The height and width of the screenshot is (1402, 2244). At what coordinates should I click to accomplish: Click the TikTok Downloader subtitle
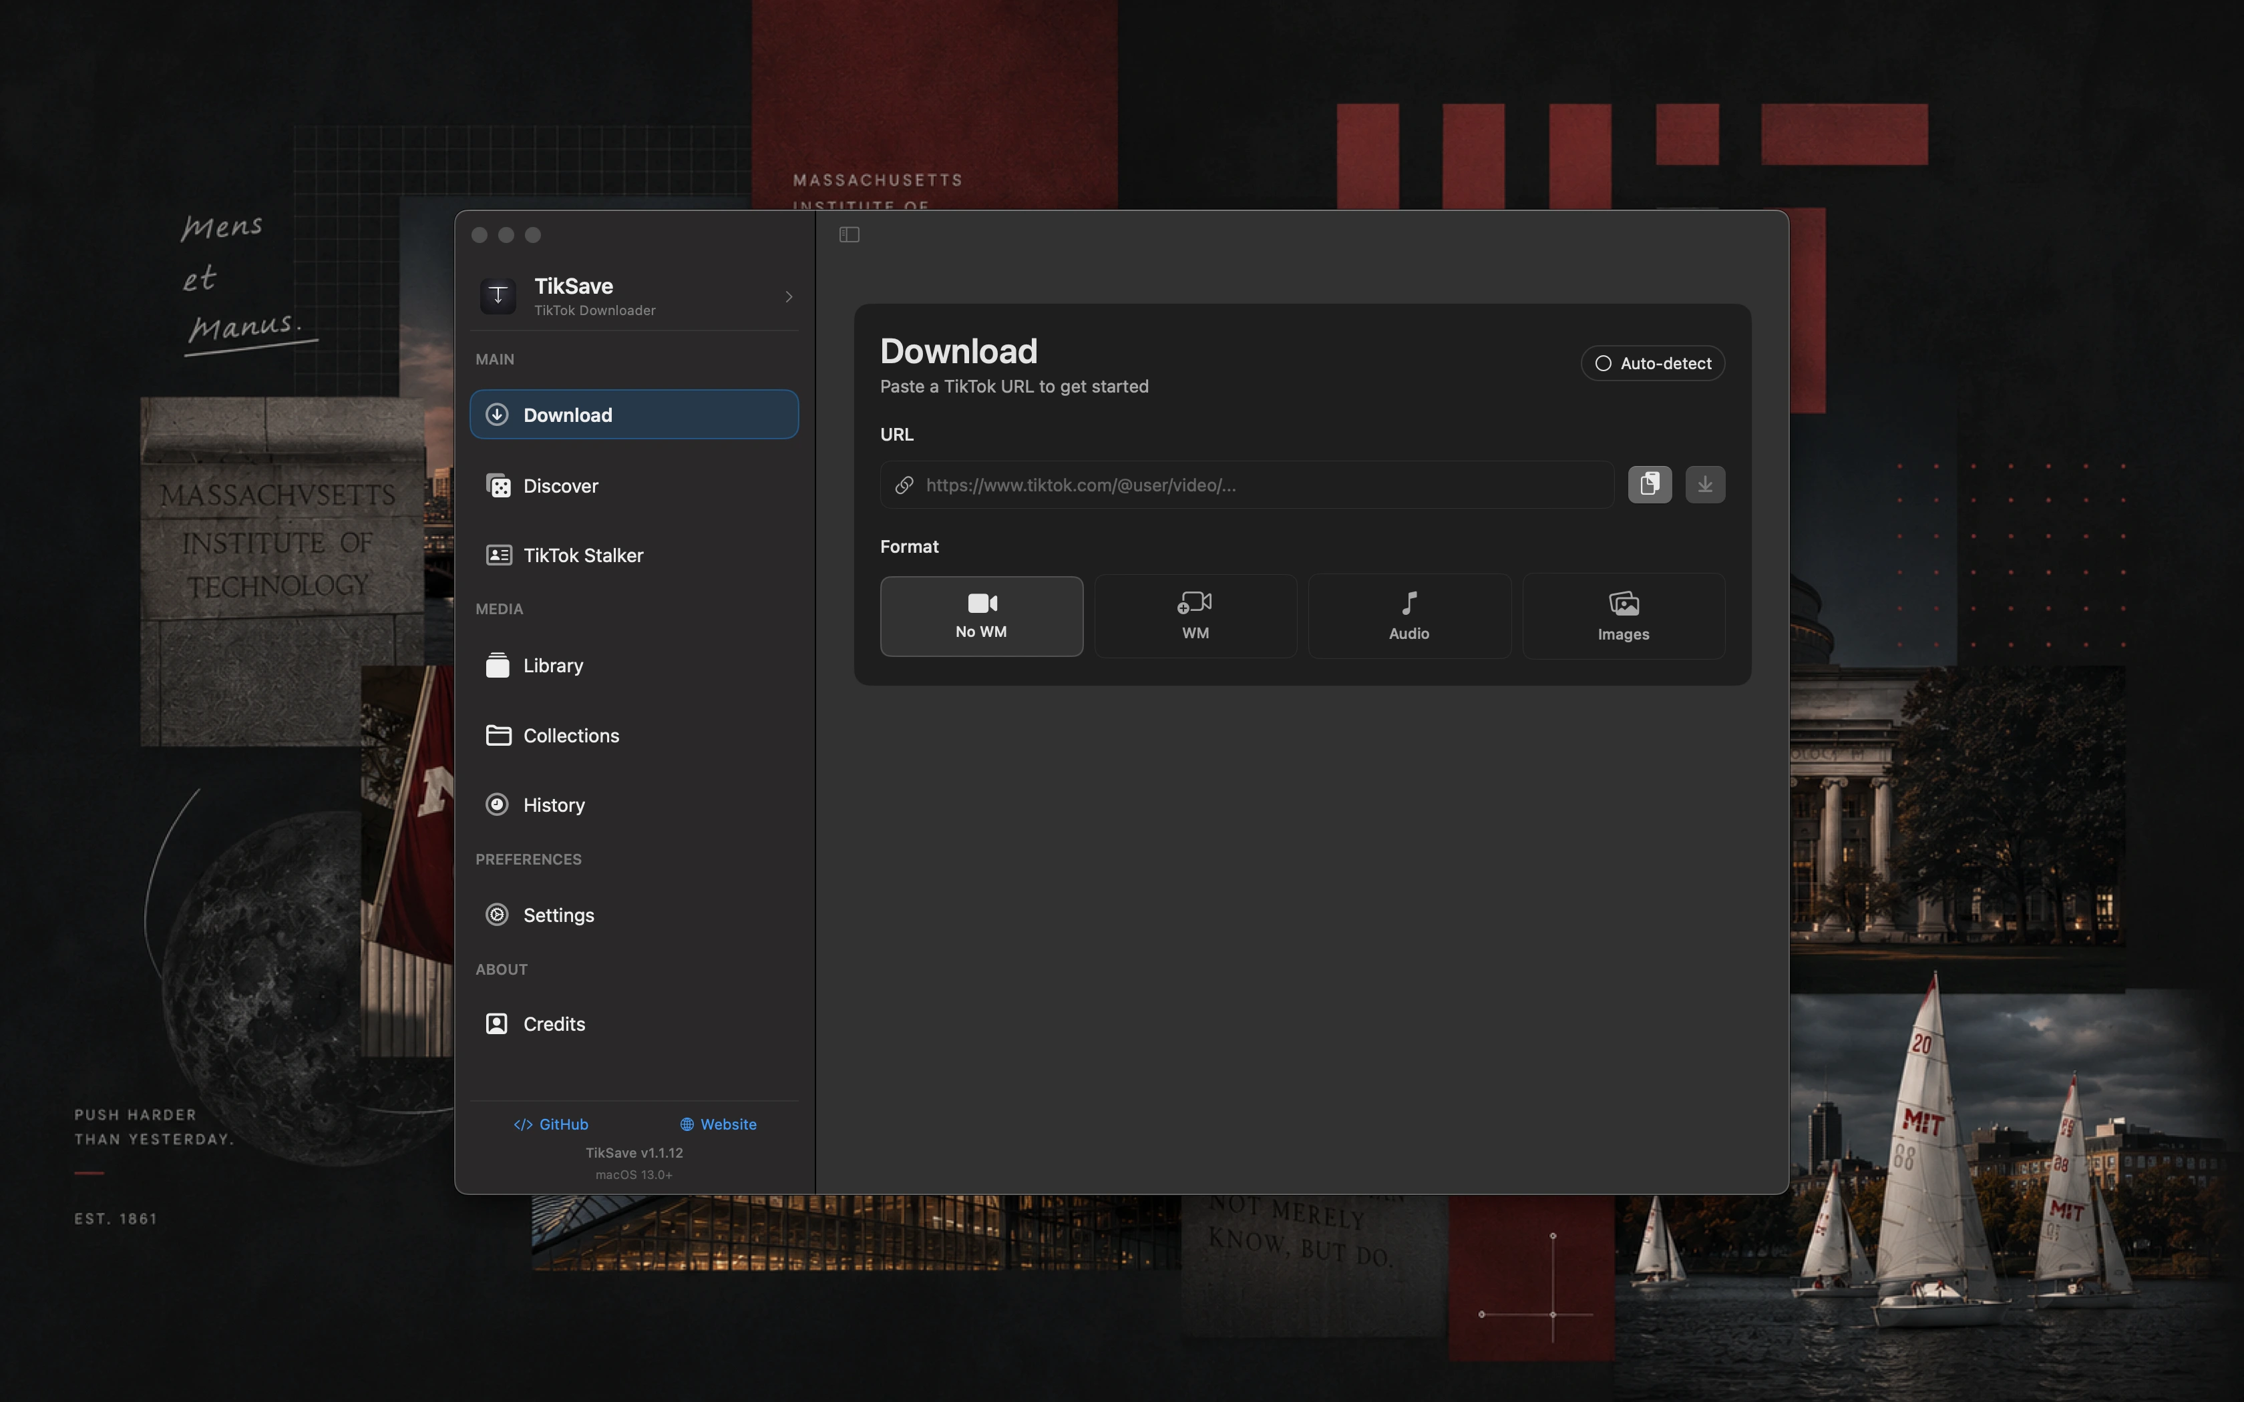pos(594,310)
